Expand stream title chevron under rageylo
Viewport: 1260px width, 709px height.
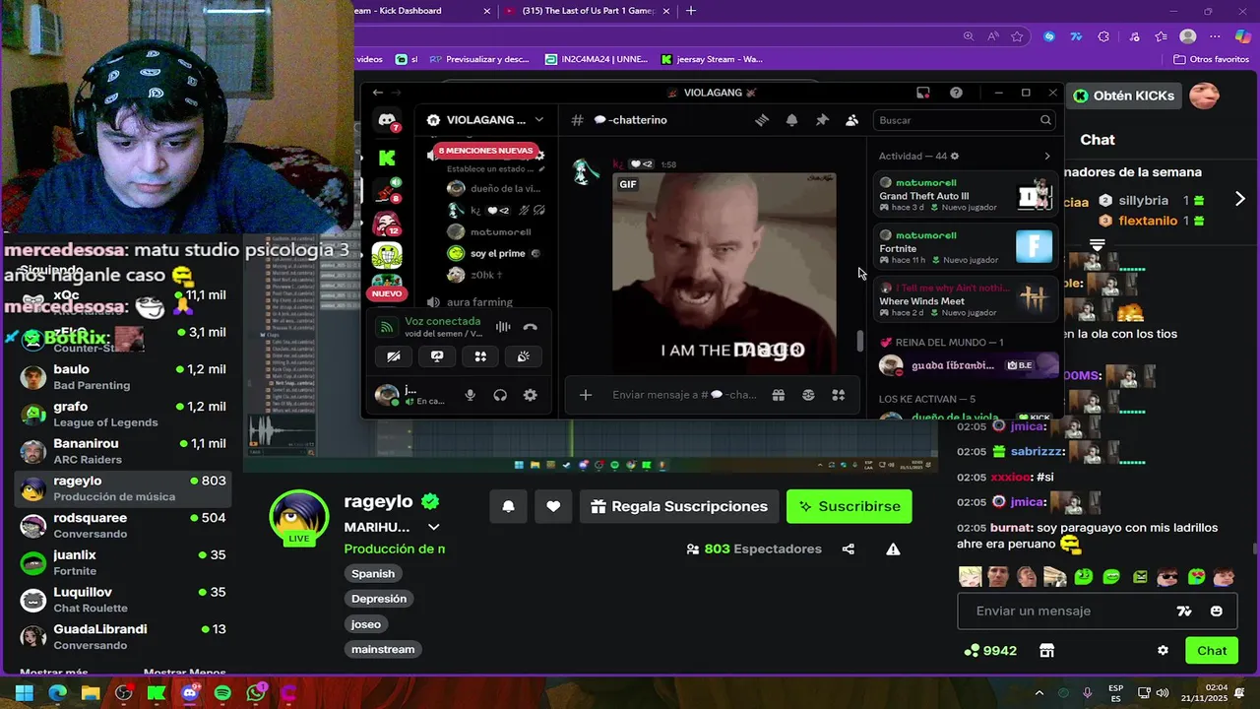(x=433, y=527)
